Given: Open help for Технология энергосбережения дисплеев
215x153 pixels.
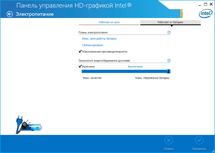Looking at the screenshot, I should 169,61.
